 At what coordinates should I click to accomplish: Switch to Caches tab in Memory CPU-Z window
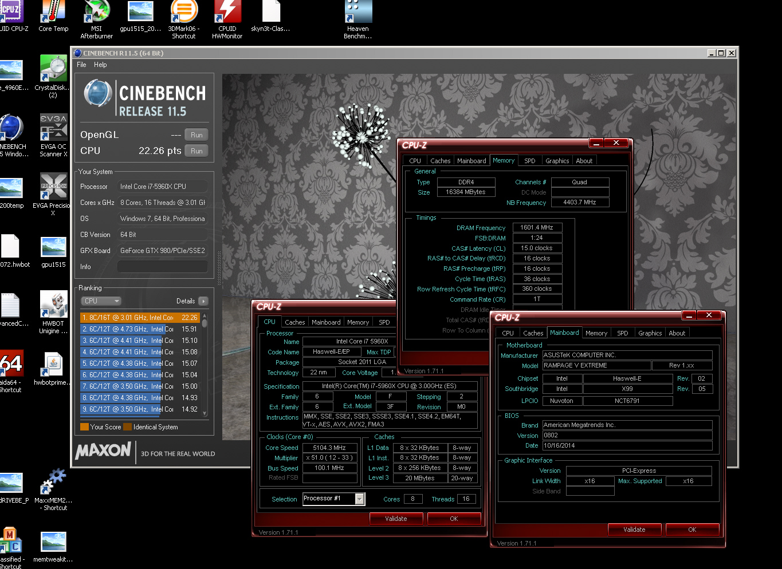(x=441, y=161)
